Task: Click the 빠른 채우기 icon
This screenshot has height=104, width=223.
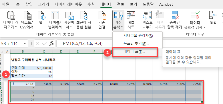Action: coord(160,15)
